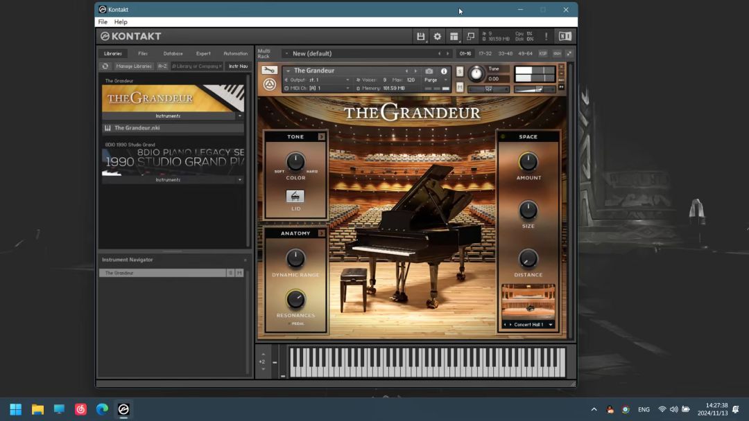Screen dimensions: 749x421
Task: Click the Tune knob
Action: point(476,74)
